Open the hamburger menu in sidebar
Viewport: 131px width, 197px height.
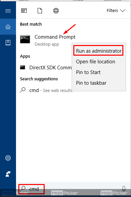[x=8, y=11]
